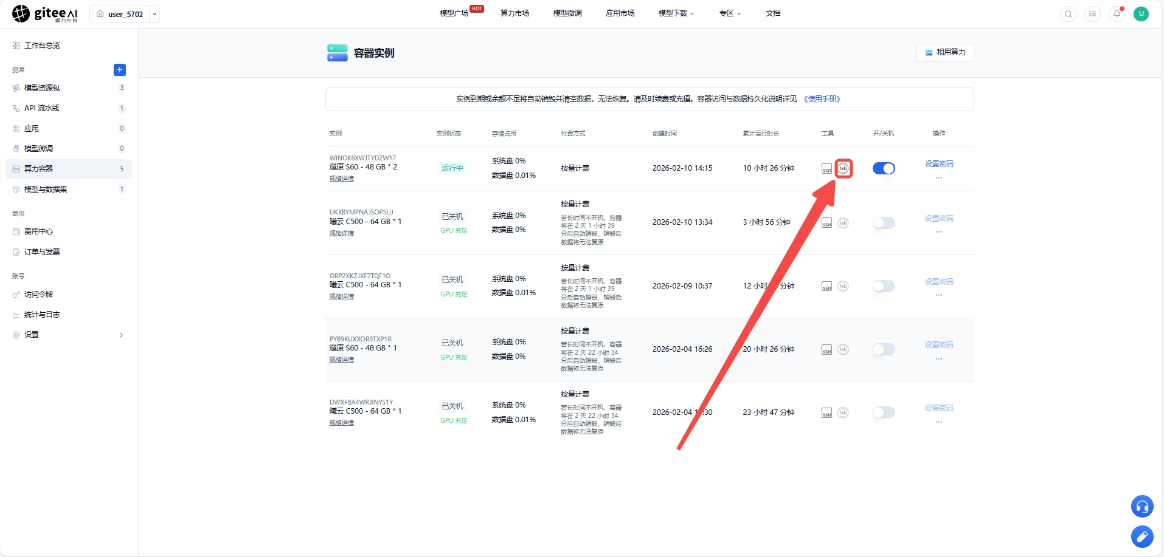Image resolution: width=1164 pixels, height=557 pixels.
Task: Open 订单与发票 in the sidebar
Action: [x=69, y=252]
